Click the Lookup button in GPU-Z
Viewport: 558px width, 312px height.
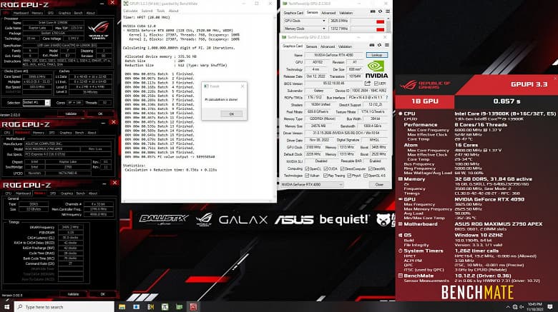click(x=377, y=55)
